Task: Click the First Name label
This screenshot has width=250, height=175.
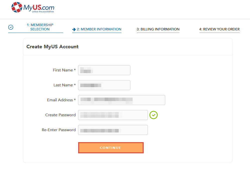Action: coord(64,70)
